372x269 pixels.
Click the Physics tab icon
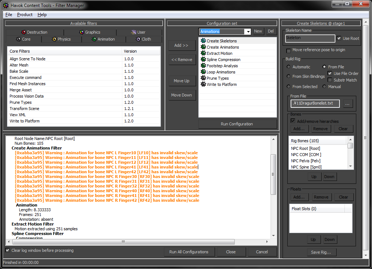[54, 39]
